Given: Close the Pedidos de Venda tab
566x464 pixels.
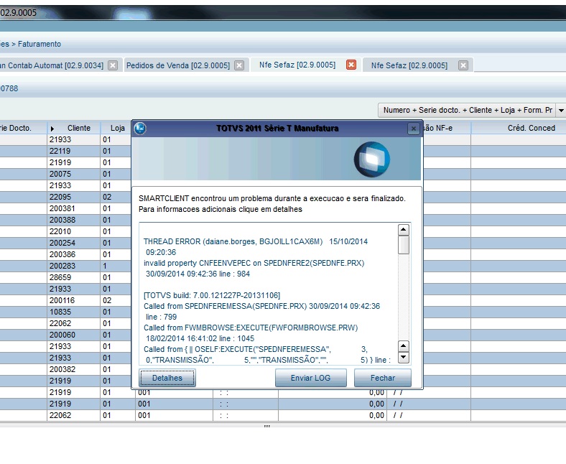Looking at the screenshot, I should tap(239, 65).
